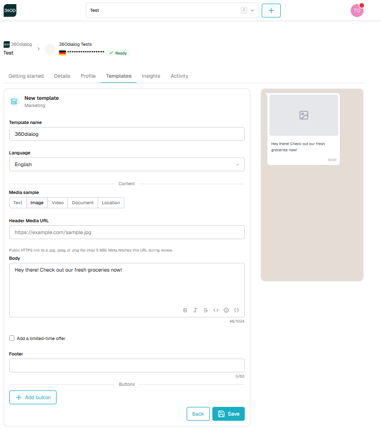This screenshot has width=381, height=447.
Task: Select Location media sample option
Action: pyautogui.click(x=111, y=203)
